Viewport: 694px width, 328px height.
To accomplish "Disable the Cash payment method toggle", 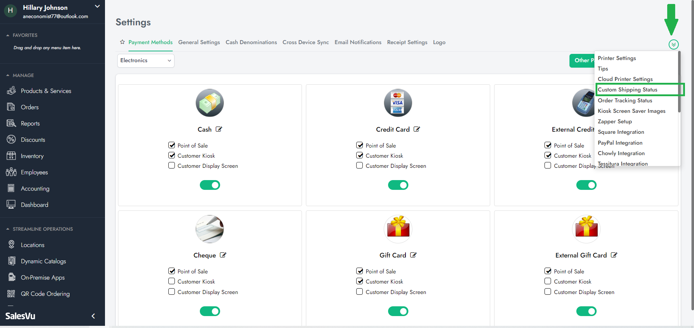I will click(210, 185).
